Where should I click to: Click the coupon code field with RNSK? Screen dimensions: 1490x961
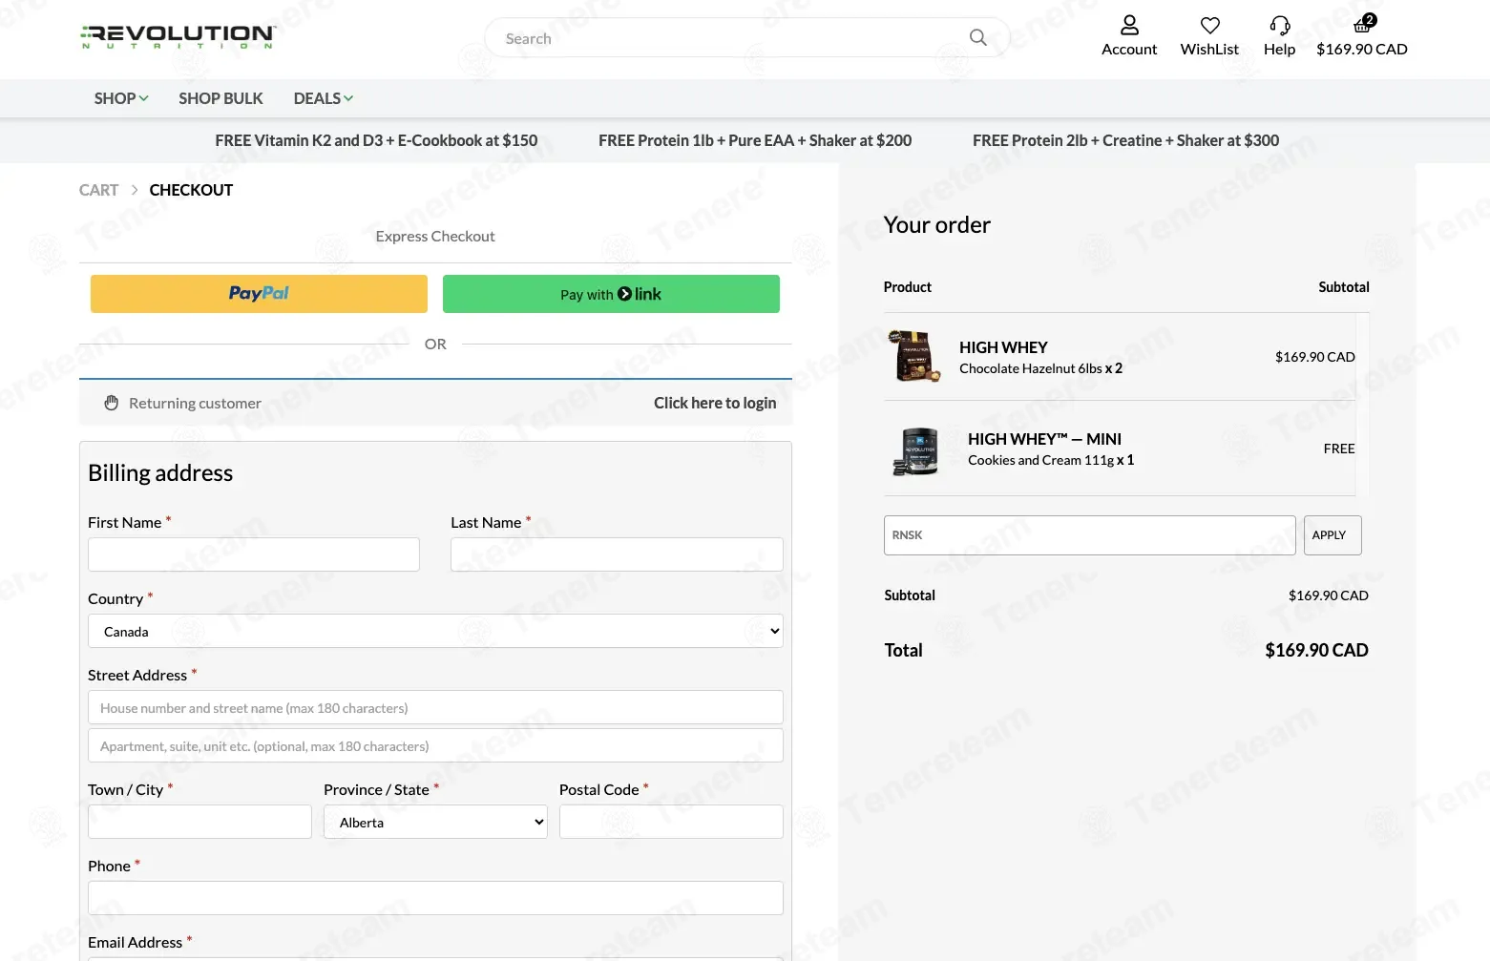(x=1089, y=535)
